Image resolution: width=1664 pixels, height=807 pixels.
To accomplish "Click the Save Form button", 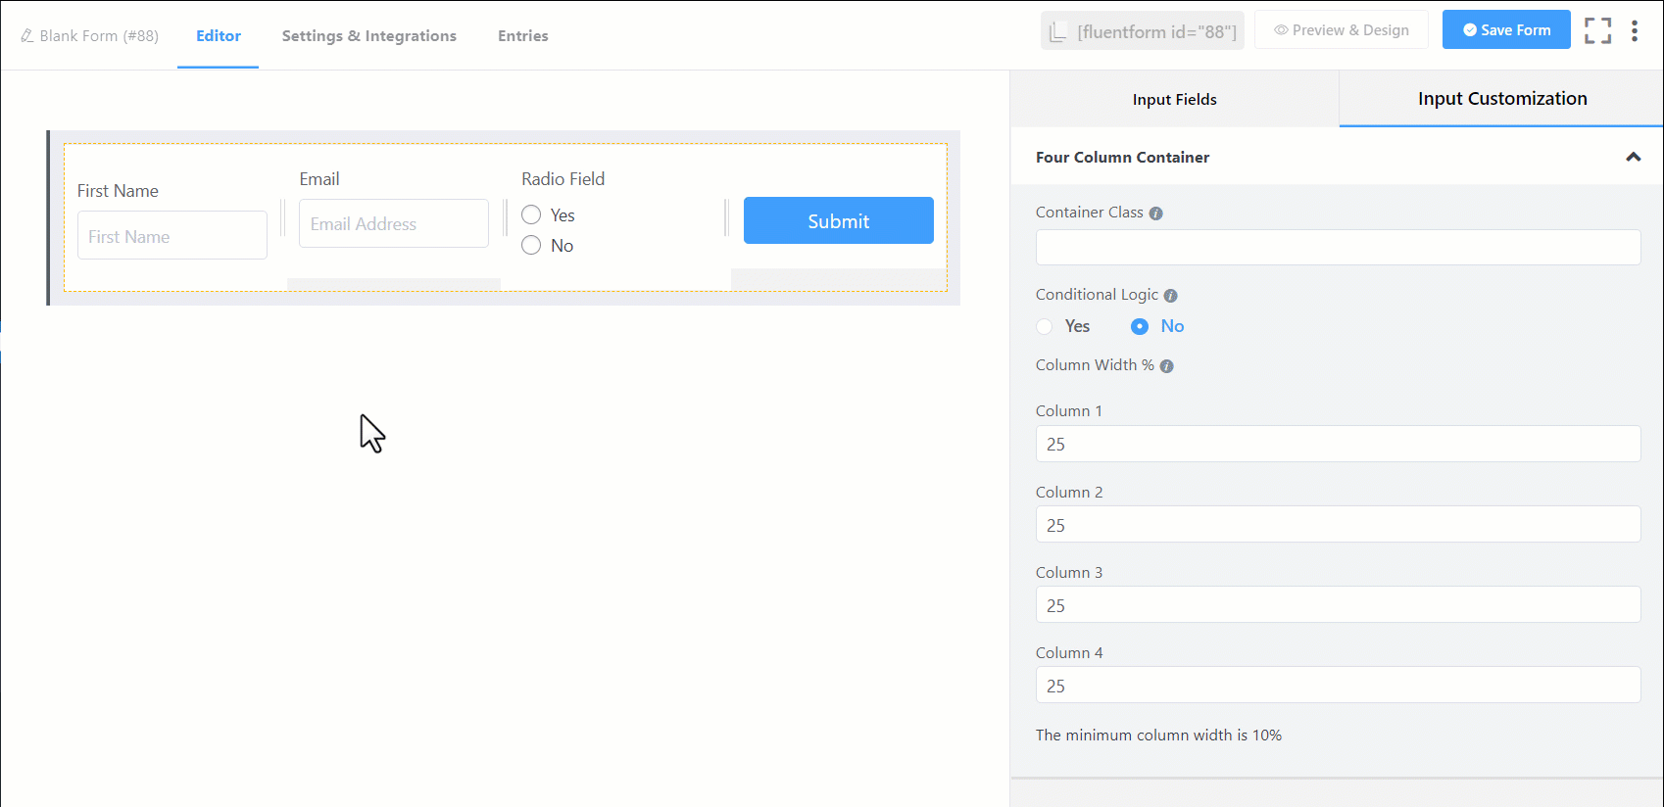I will [1505, 30].
